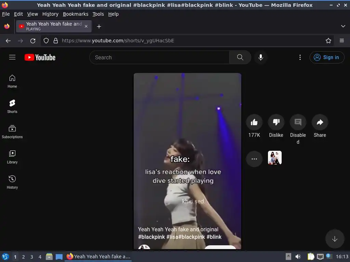Expand the list all tabs chevron
The height and width of the screenshot is (262, 350).
(x=343, y=26)
